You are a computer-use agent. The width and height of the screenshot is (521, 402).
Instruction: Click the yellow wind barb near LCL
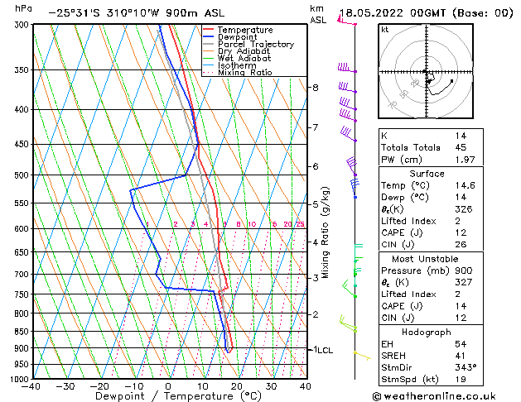(362, 356)
